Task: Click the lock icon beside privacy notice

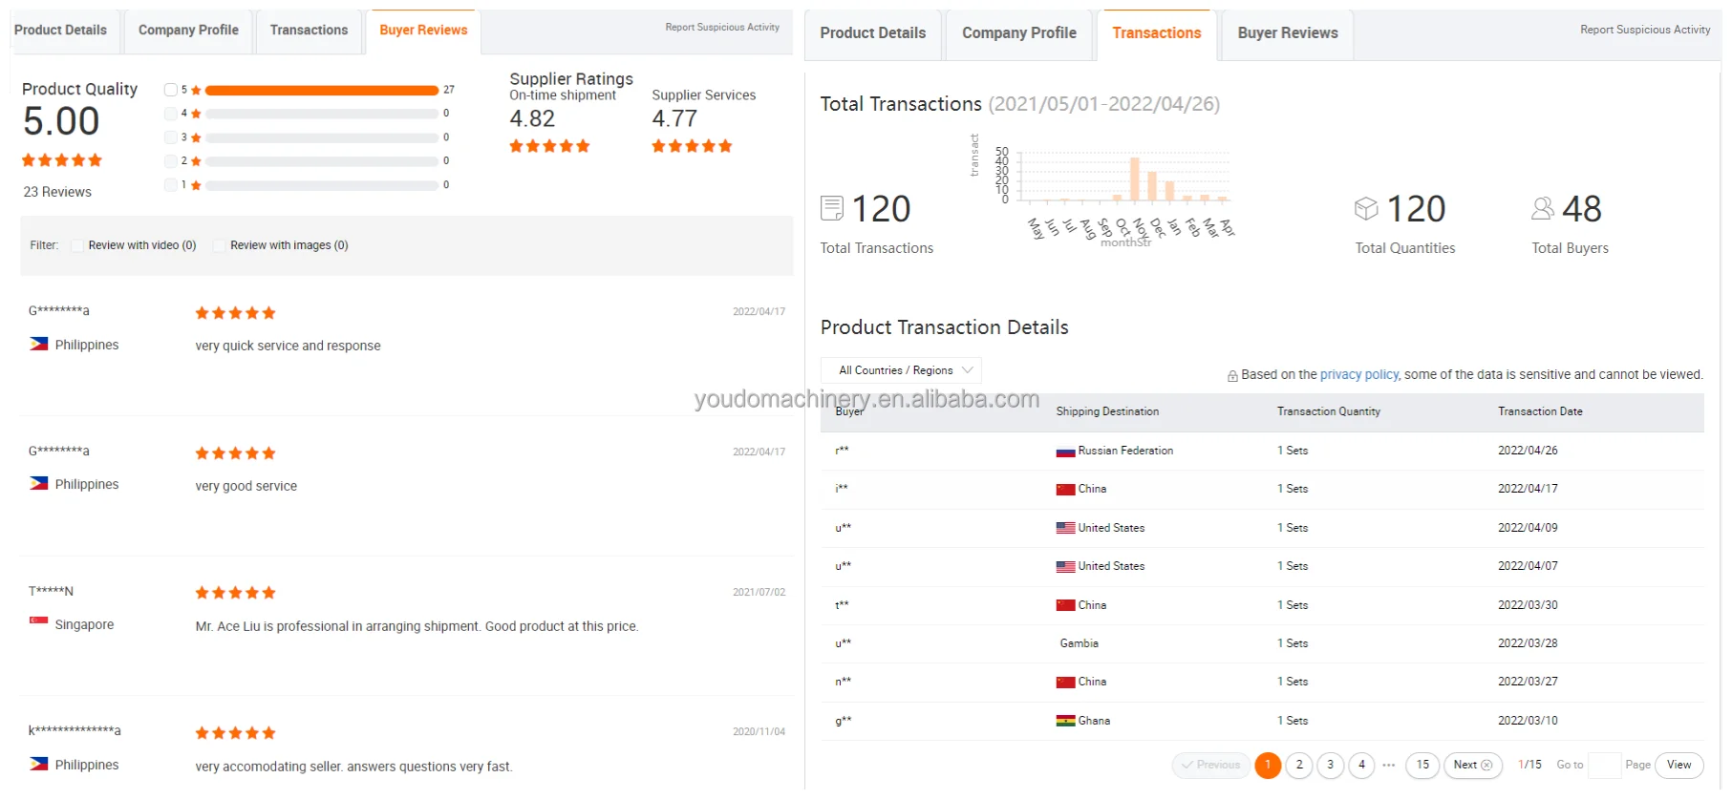Action: 1232,376
